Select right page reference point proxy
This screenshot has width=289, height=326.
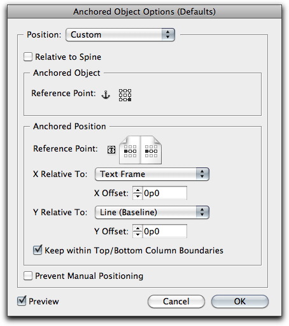pos(151,151)
